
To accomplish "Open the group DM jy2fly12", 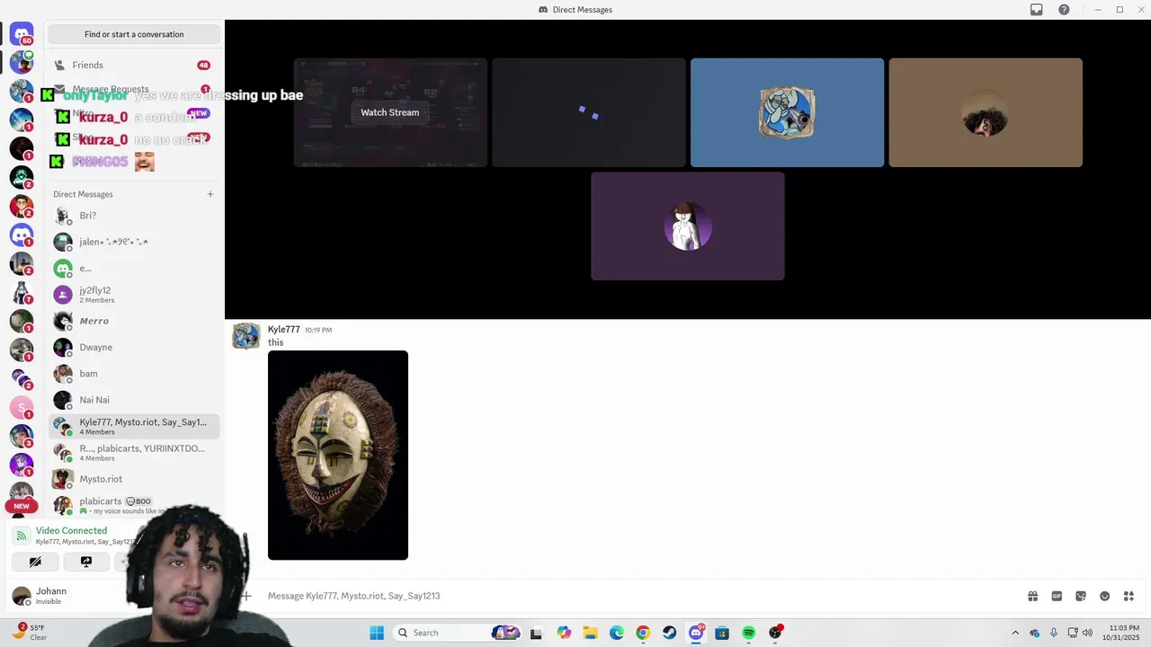I will coord(134,295).
